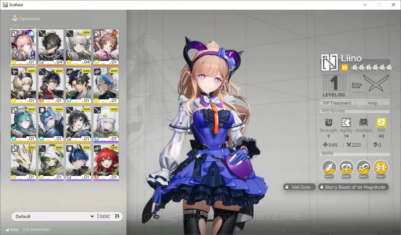Viewport: 401px width, 235px height.
Task: Click the Strength fist icon
Action: point(328,122)
